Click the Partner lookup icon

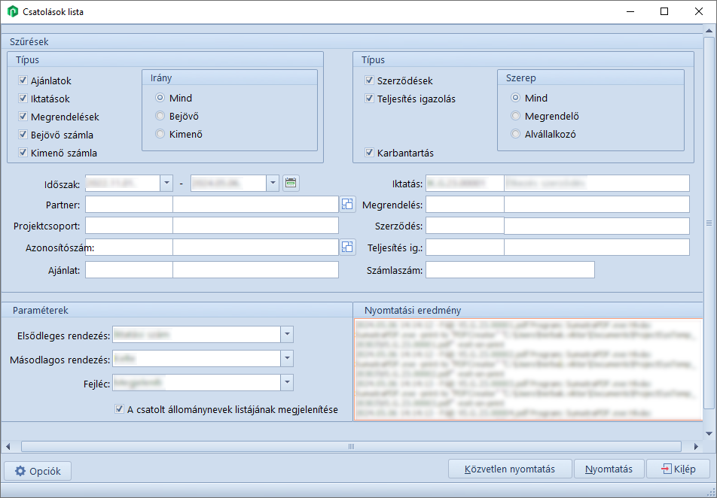click(346, 204)
